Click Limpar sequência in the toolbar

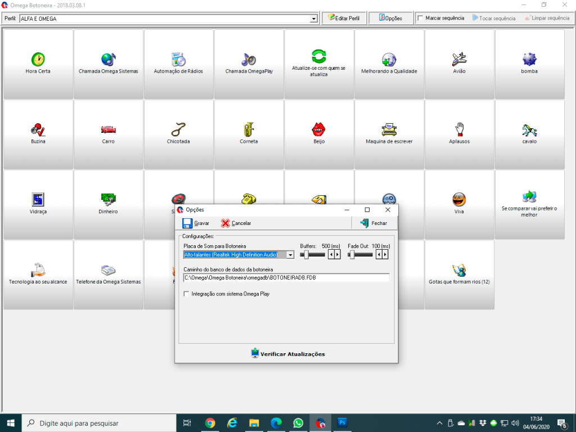(547, 18)
